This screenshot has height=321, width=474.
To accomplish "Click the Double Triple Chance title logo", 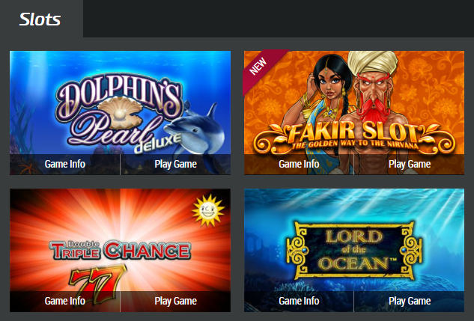I will pyautogui.click(x=120, y=250).
